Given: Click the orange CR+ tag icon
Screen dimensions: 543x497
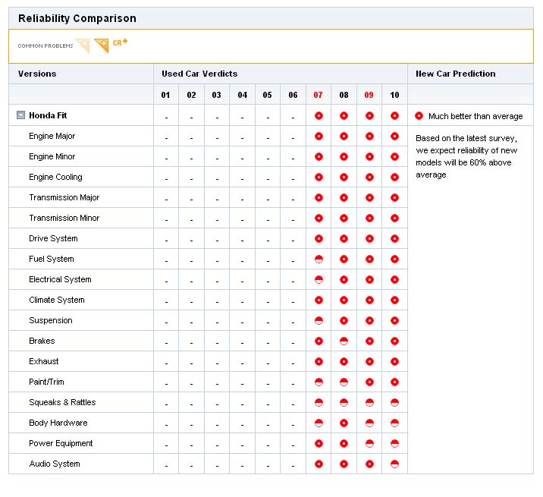Looking at the screenshot, I should (x=102, y=46).
